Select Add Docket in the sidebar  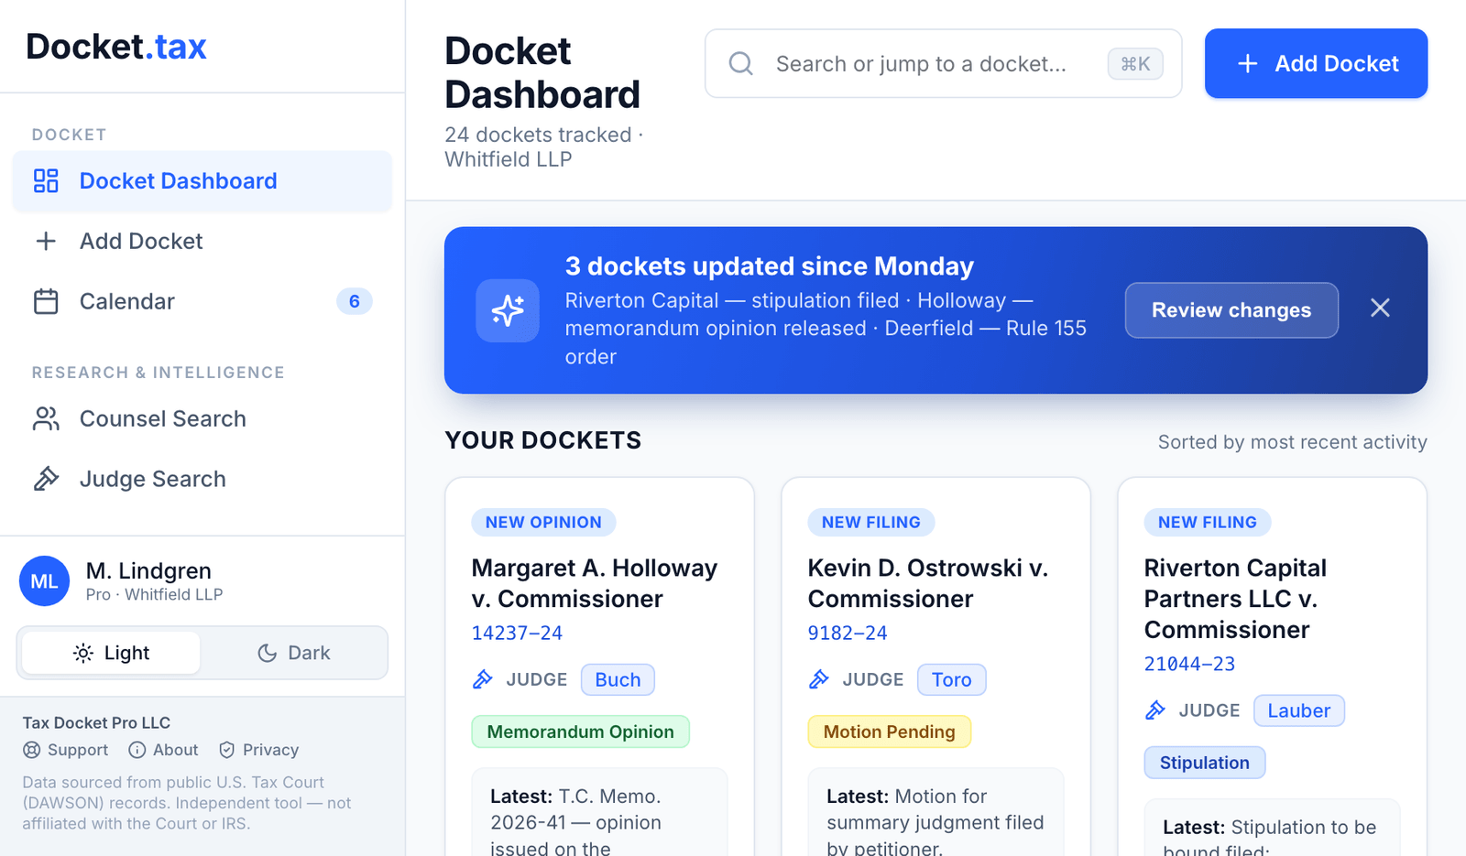202,242
